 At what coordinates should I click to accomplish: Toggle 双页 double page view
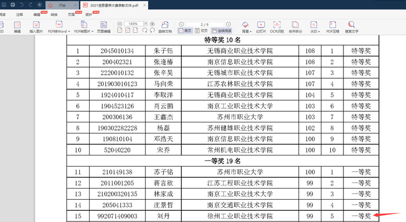coord(202,31)
